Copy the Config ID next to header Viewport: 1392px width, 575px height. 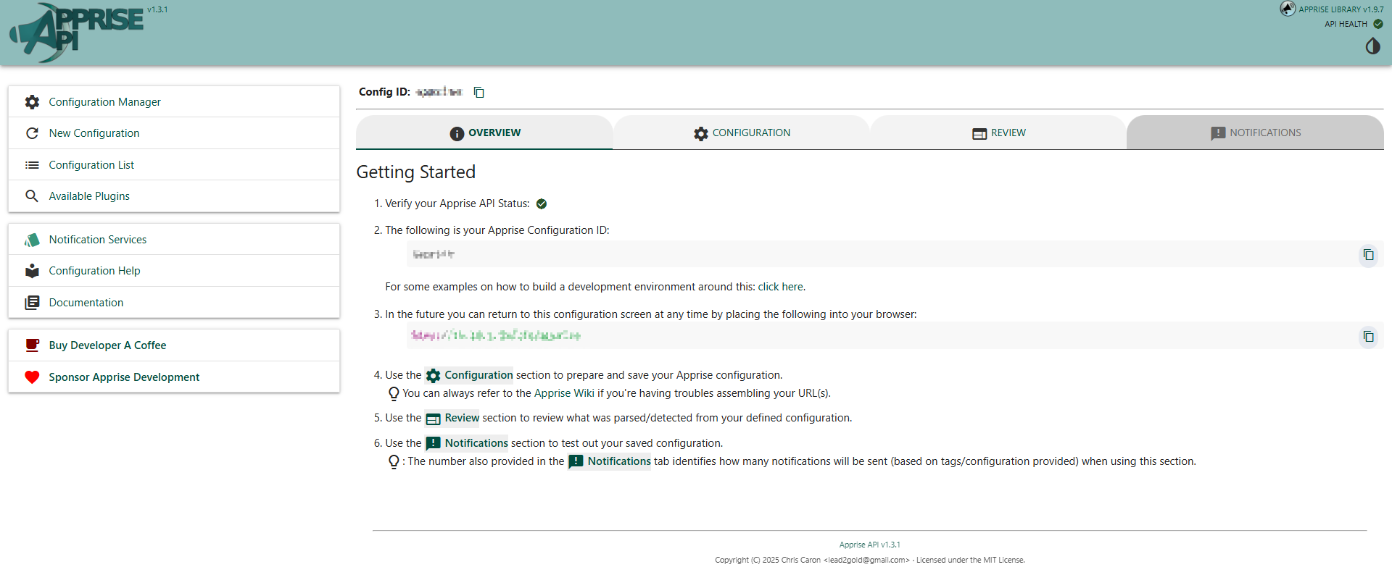coord(478,92)
